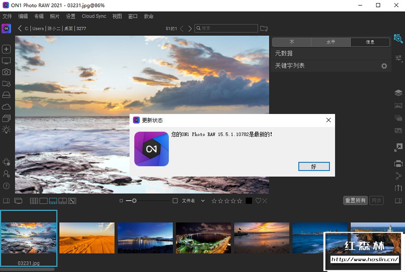Switch to grid view layout
Image resolution: width=405 pixels, height=272 pixels.
point(34,201)
